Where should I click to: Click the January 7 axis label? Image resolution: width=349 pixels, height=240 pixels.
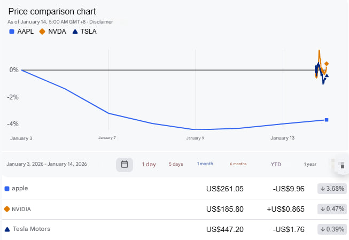click(x=107, y=138)
